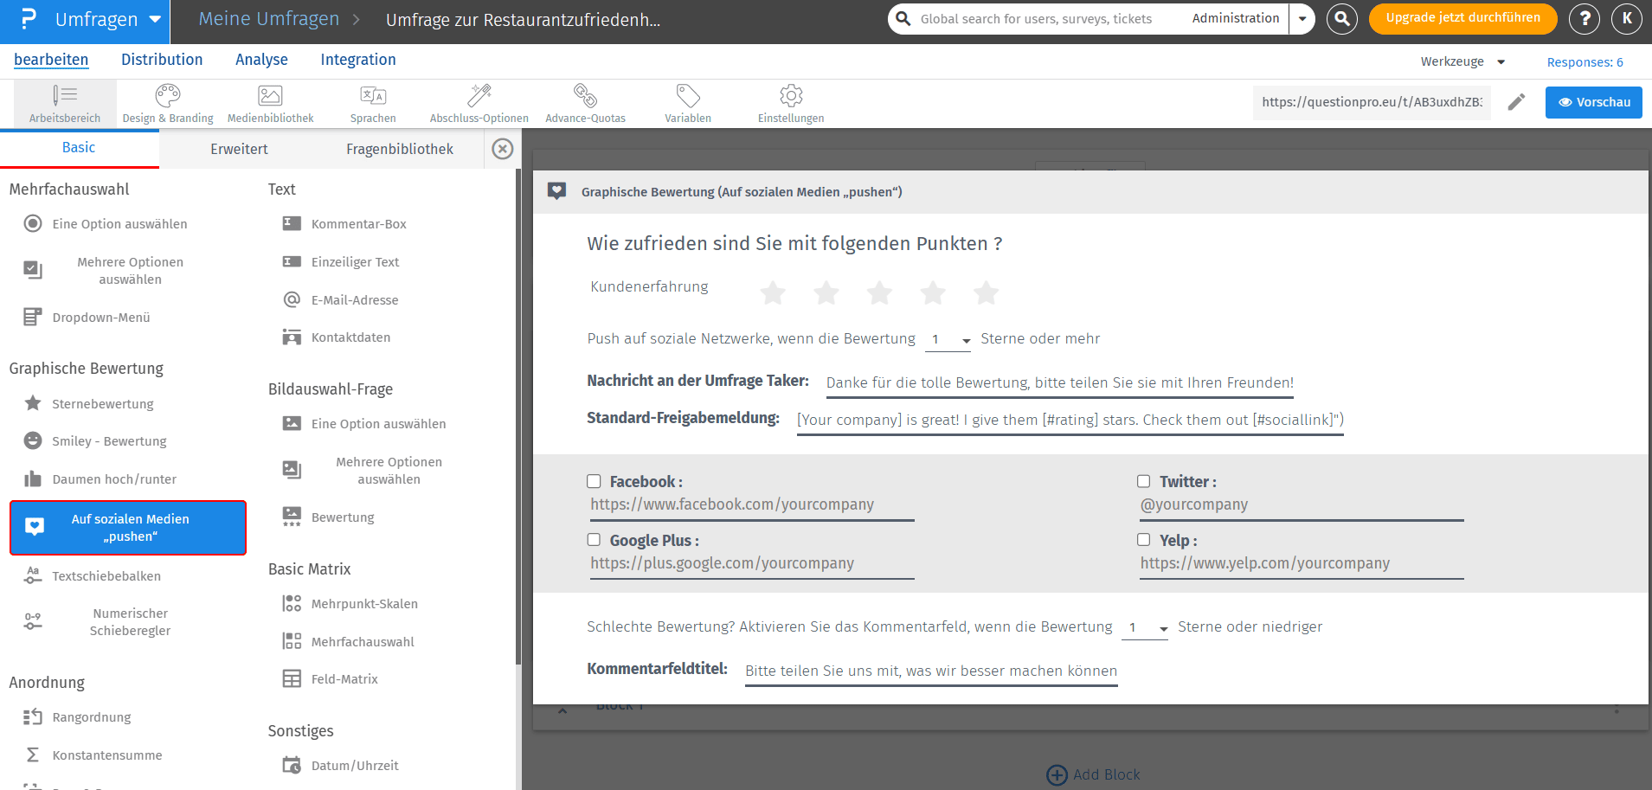The height and width of the screenshot is (790, 1652).
Task: Add a Smiley - Bewertung question
Action: 95,441
